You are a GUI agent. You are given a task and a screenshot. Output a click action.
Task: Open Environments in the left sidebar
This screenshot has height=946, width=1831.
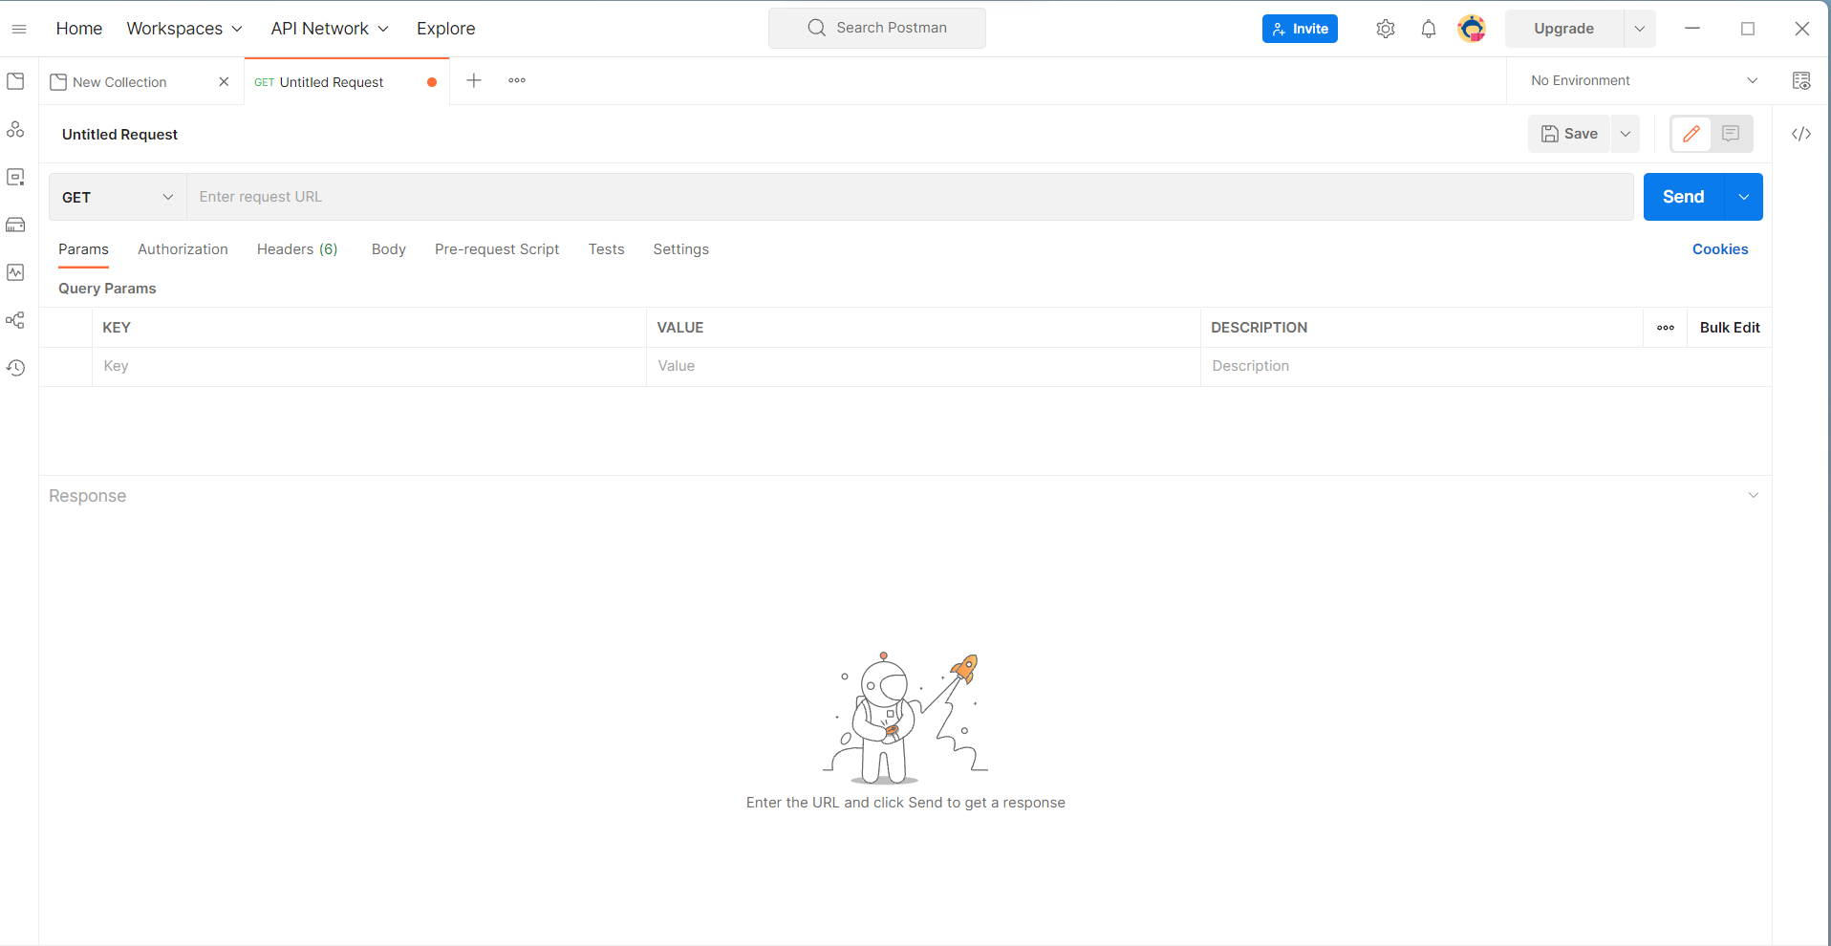[x=15, y=177]
